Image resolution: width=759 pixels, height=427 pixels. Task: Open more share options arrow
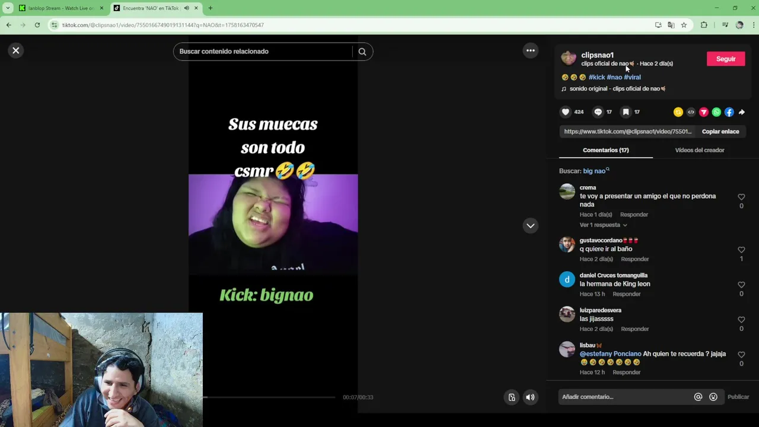tap(742, 112)
